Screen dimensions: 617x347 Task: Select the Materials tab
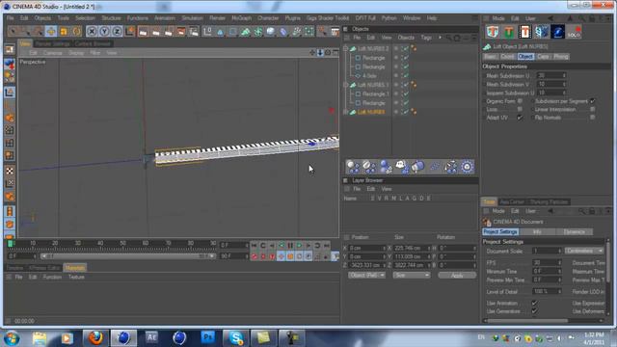click(75, 268)
